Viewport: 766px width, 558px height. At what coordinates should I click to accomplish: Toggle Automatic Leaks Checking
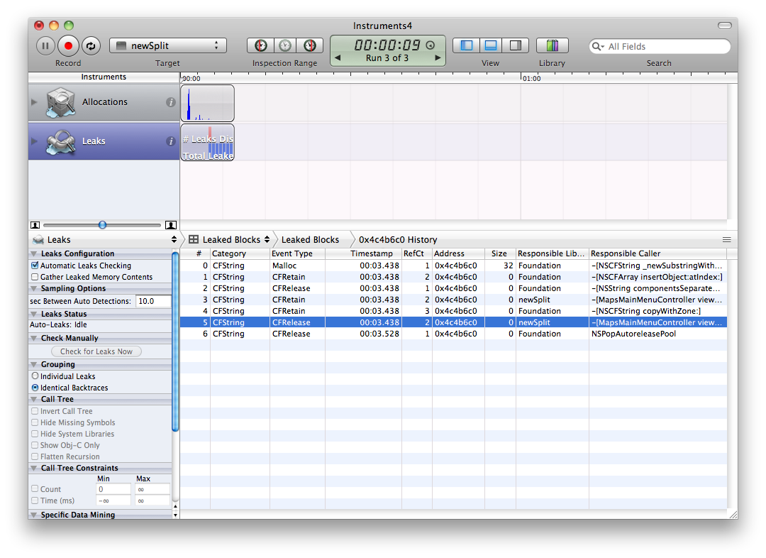[35, 266]
